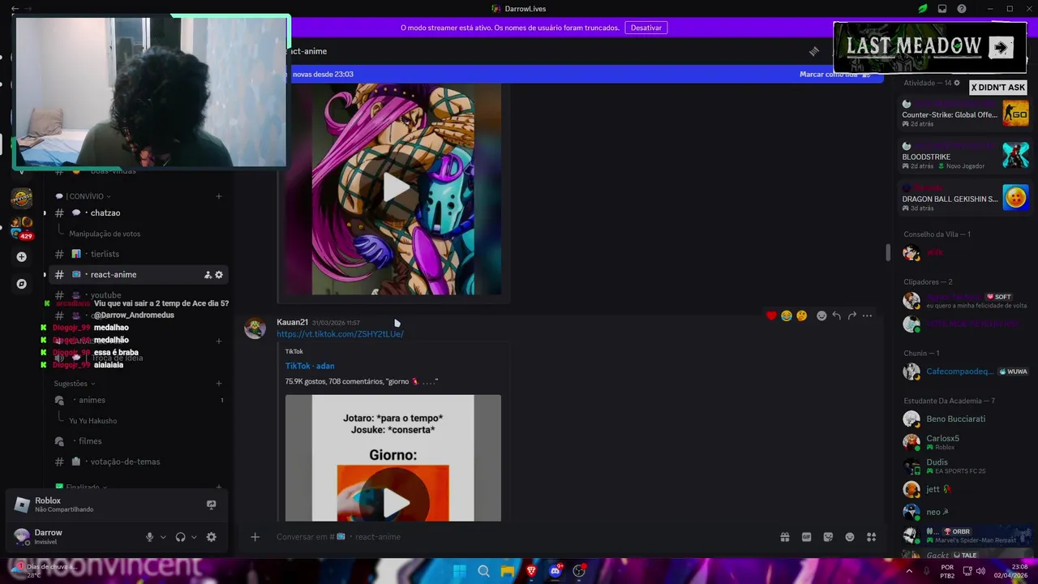
Task: Open the emoji picker in message bar
Action: [850, 537]
